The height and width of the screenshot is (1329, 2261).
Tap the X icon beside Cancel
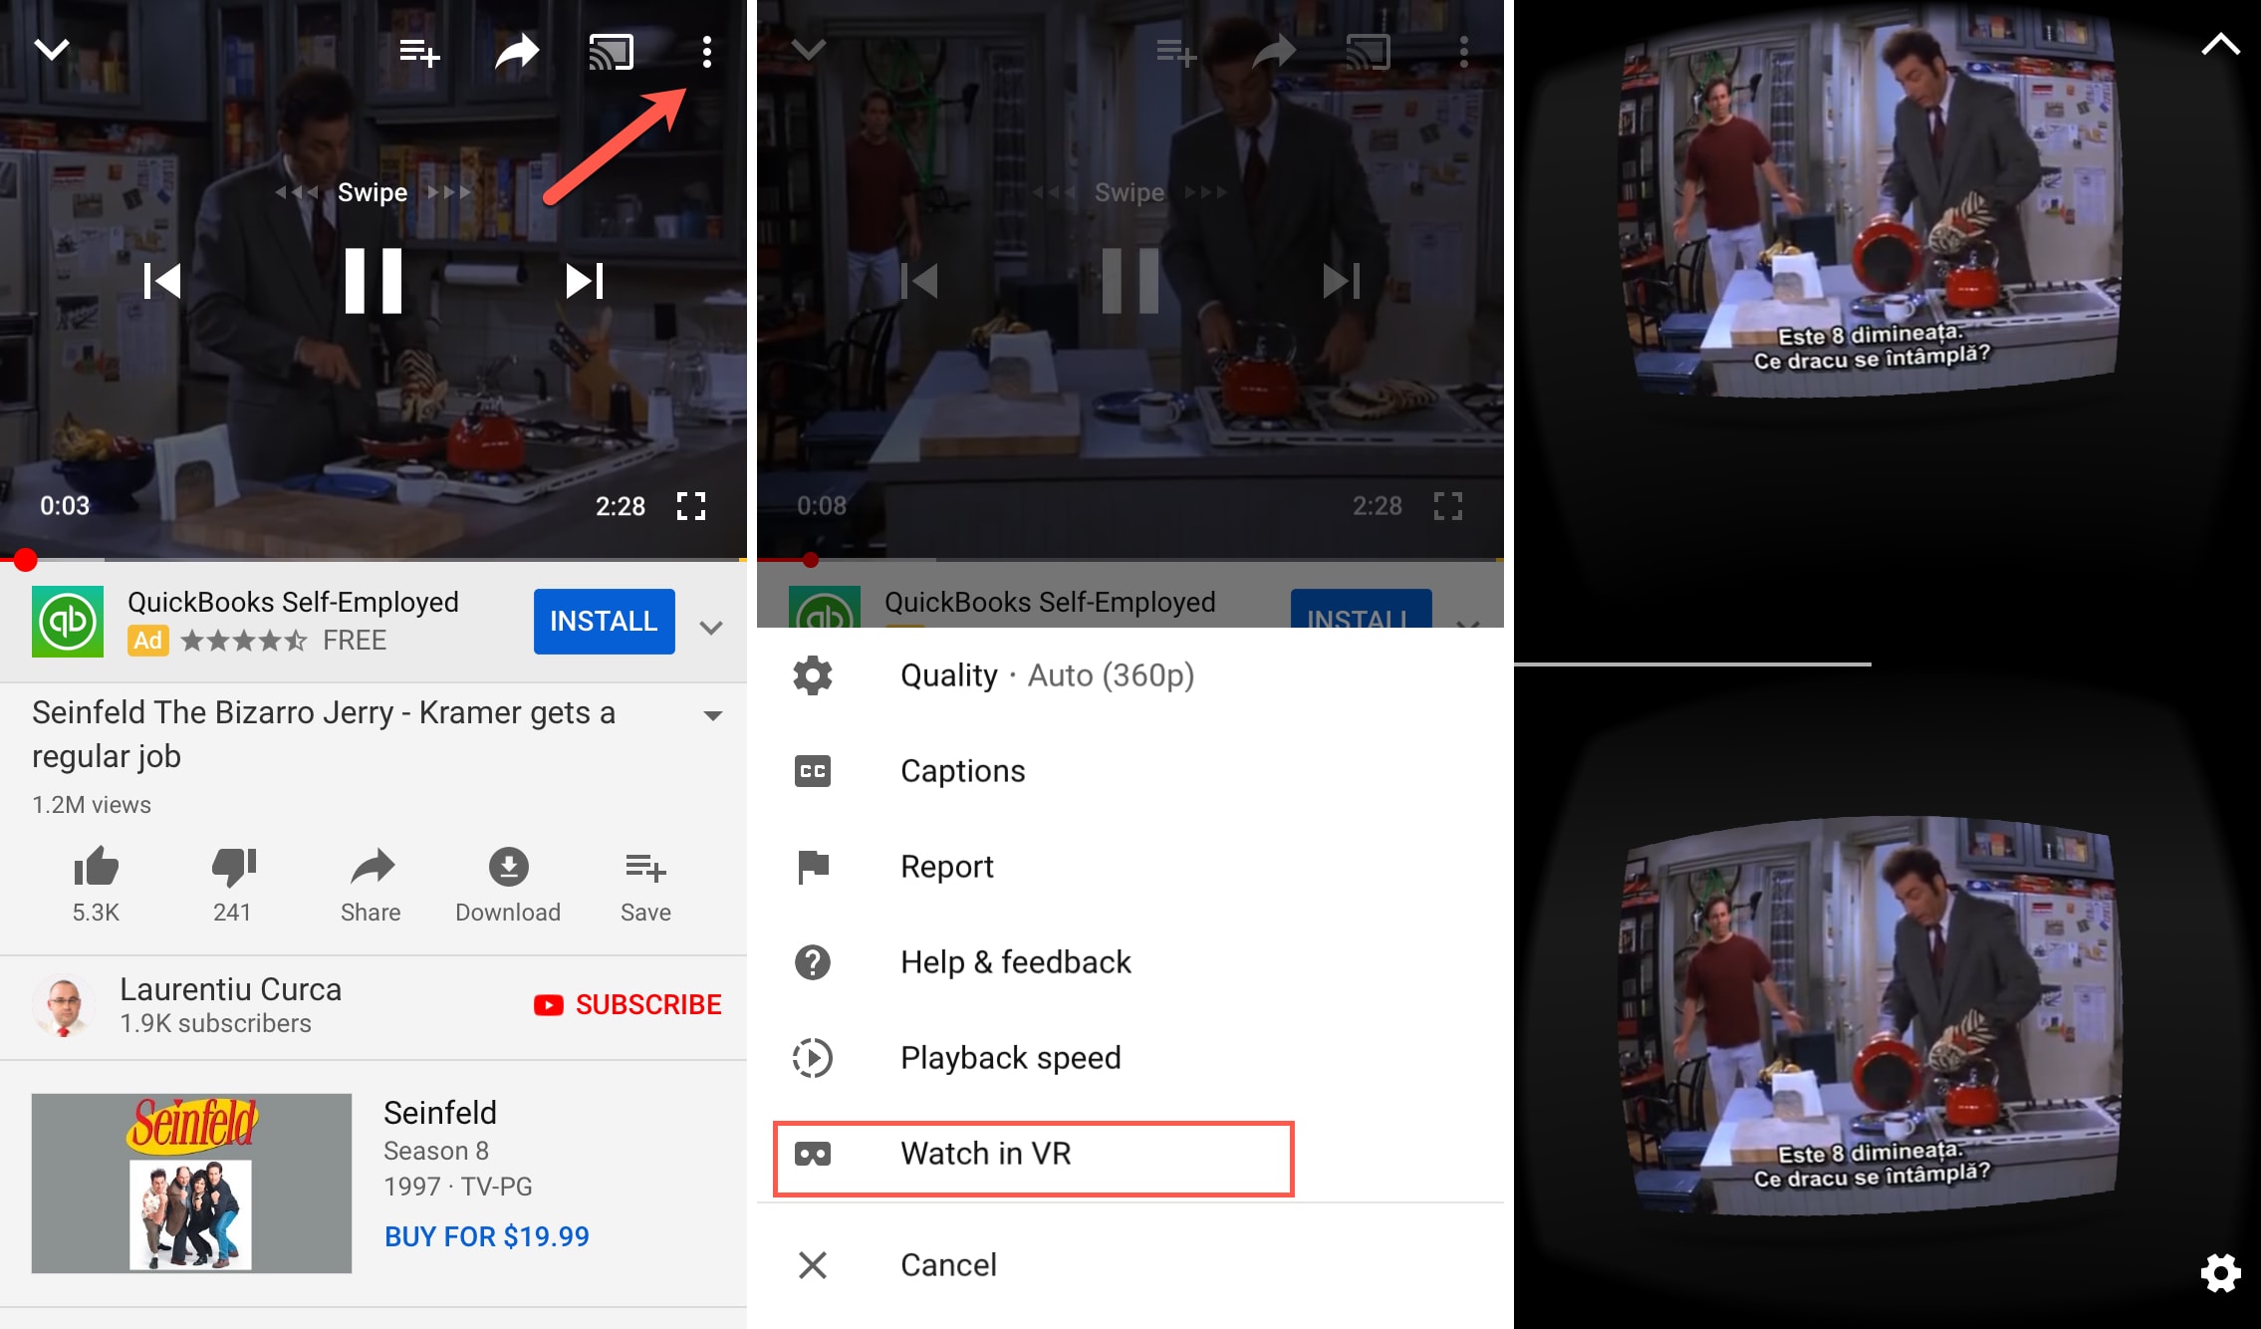(813, 1265)
